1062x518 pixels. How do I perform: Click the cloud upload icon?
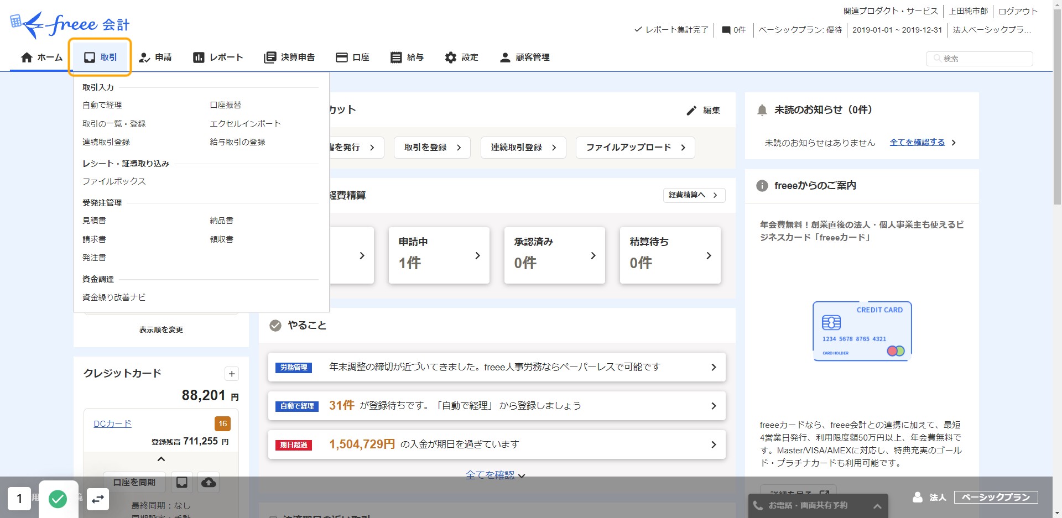coord(209,483)
